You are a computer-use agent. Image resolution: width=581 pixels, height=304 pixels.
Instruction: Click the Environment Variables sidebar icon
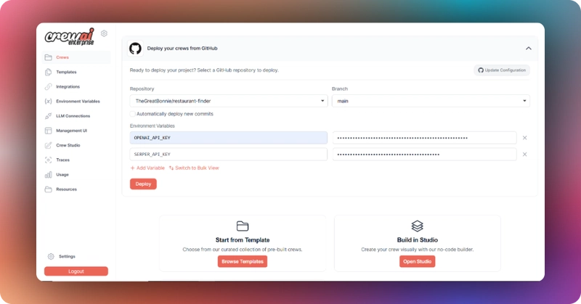pos(48,101)
